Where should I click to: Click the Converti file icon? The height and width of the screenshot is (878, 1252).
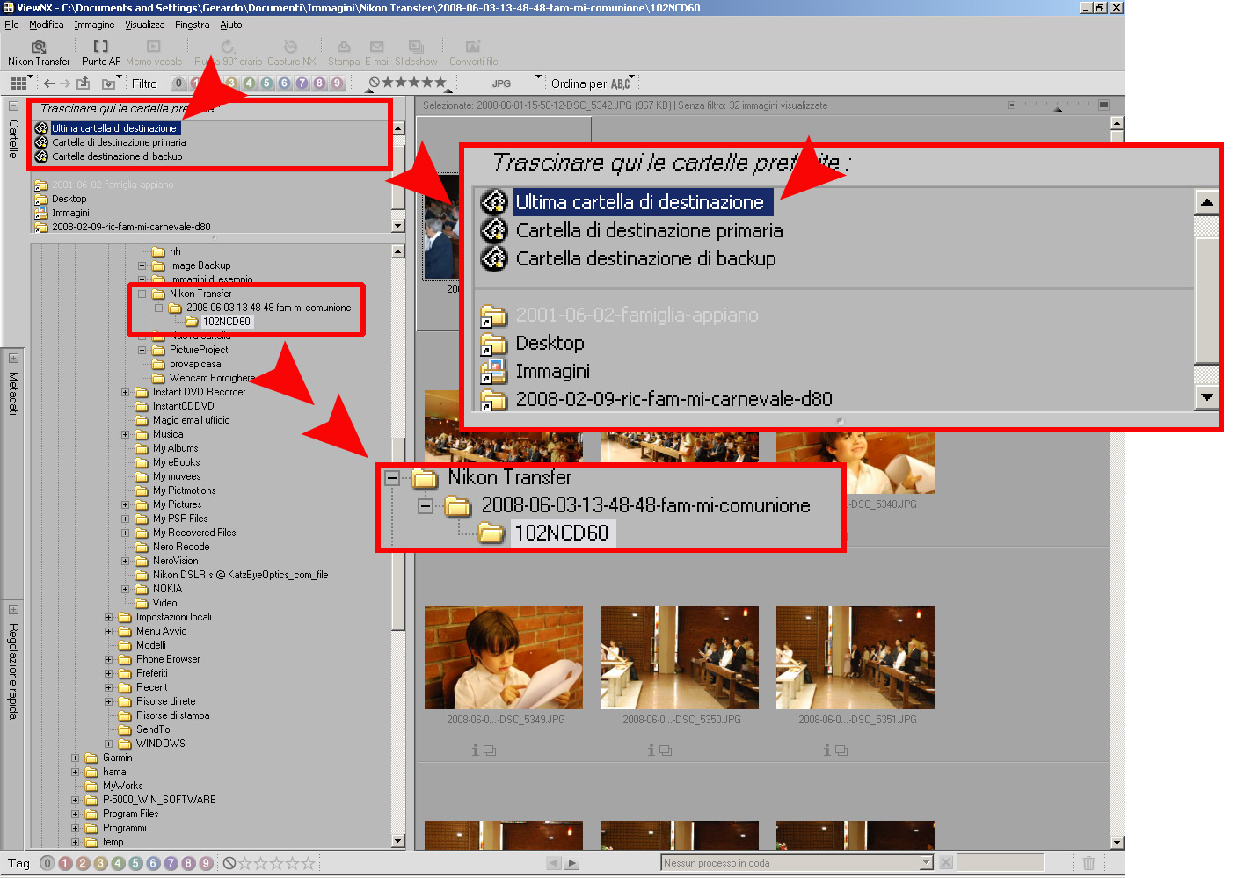click(x=473, y=54)
